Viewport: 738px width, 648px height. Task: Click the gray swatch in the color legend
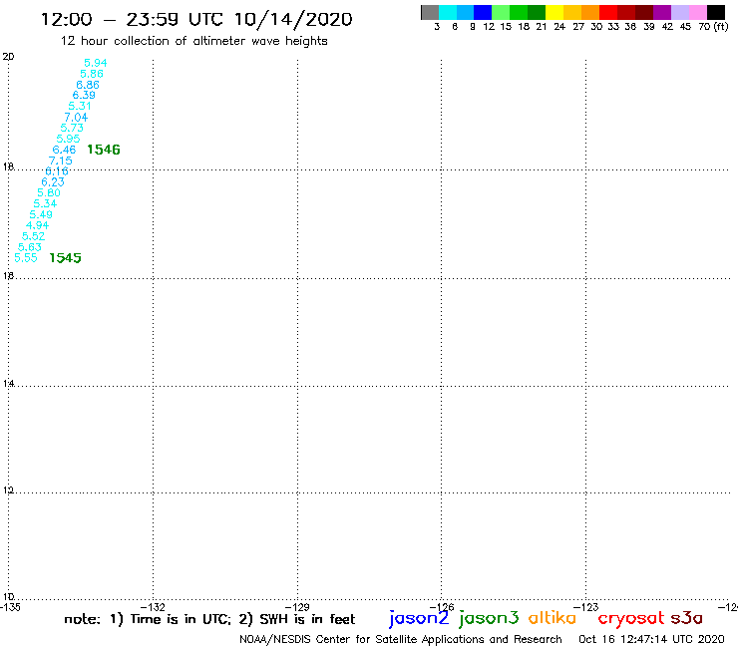click(430, 12)
